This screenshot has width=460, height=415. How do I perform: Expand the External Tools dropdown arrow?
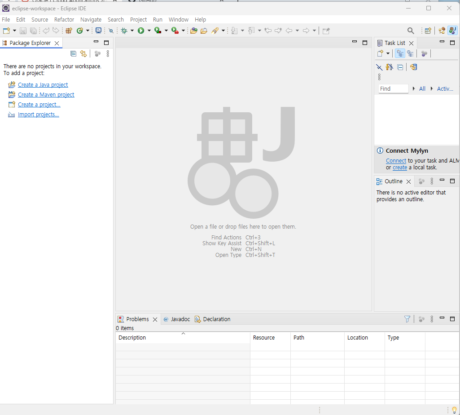tap(184, 31)
